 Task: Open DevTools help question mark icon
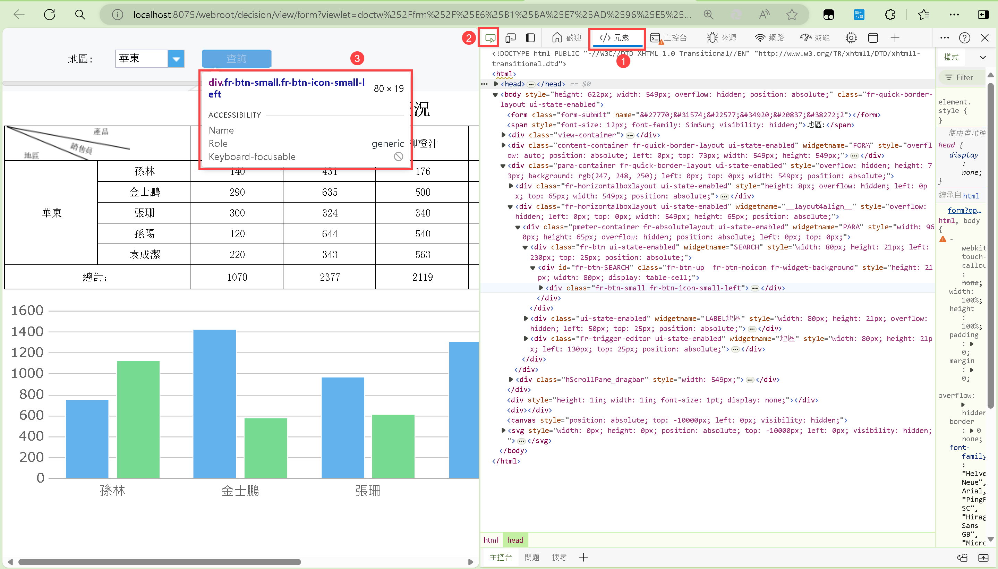point(964,38)
